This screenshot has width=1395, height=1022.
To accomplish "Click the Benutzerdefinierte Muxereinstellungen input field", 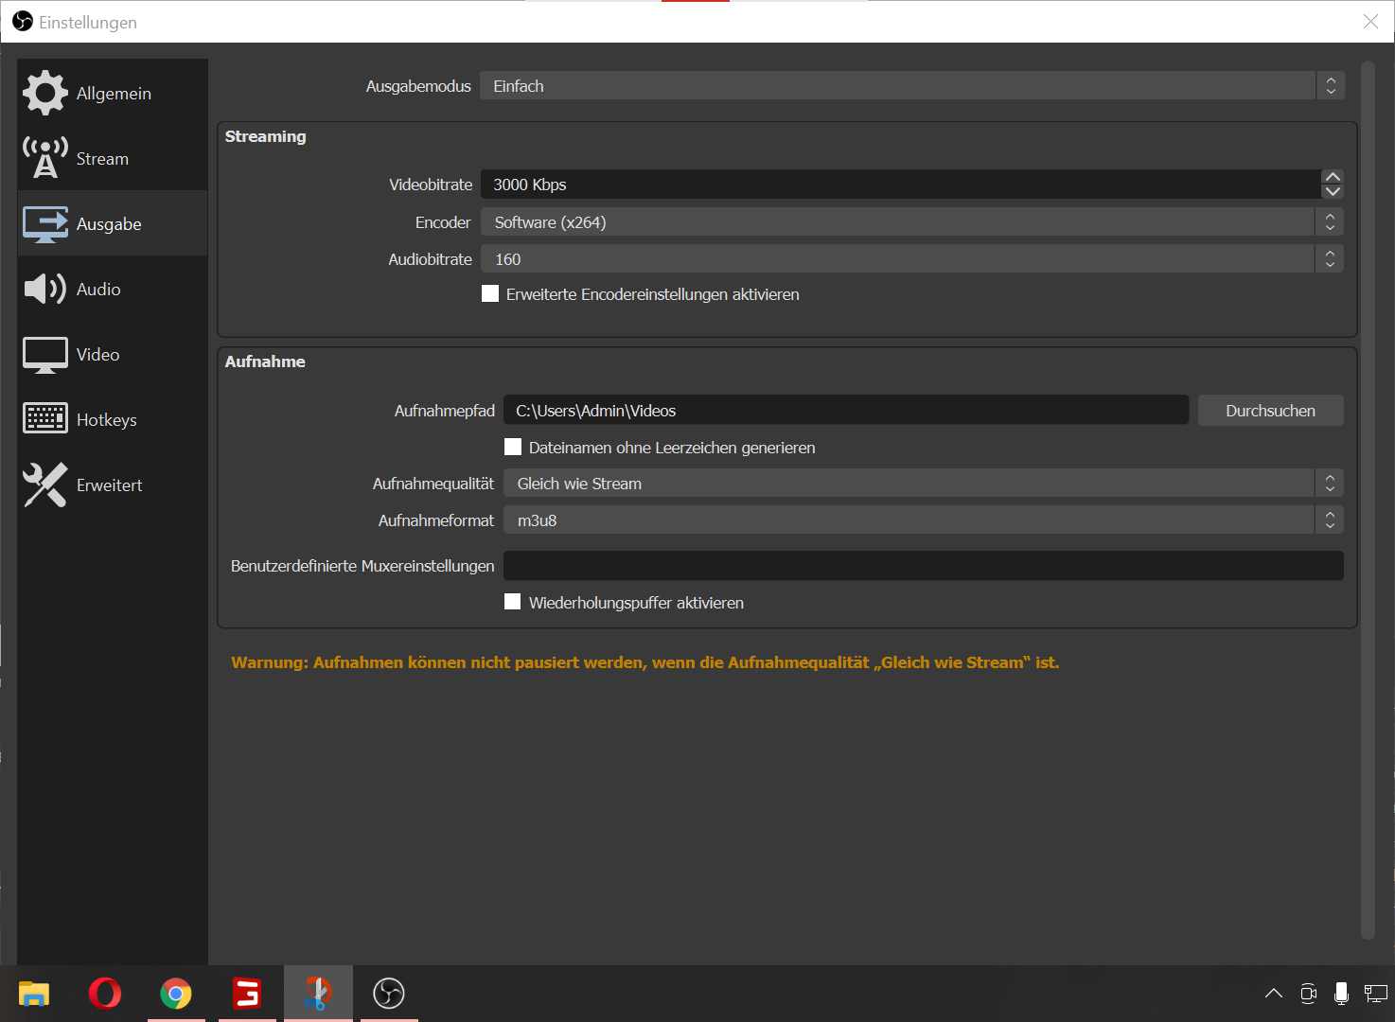I will (x=923, y=566).
